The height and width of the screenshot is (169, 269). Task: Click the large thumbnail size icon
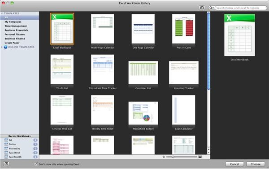pos(200,157)
